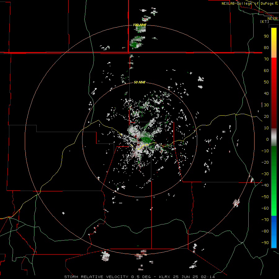Pick the gray zero-velocity segment of color bar

[x=274, y=137]
